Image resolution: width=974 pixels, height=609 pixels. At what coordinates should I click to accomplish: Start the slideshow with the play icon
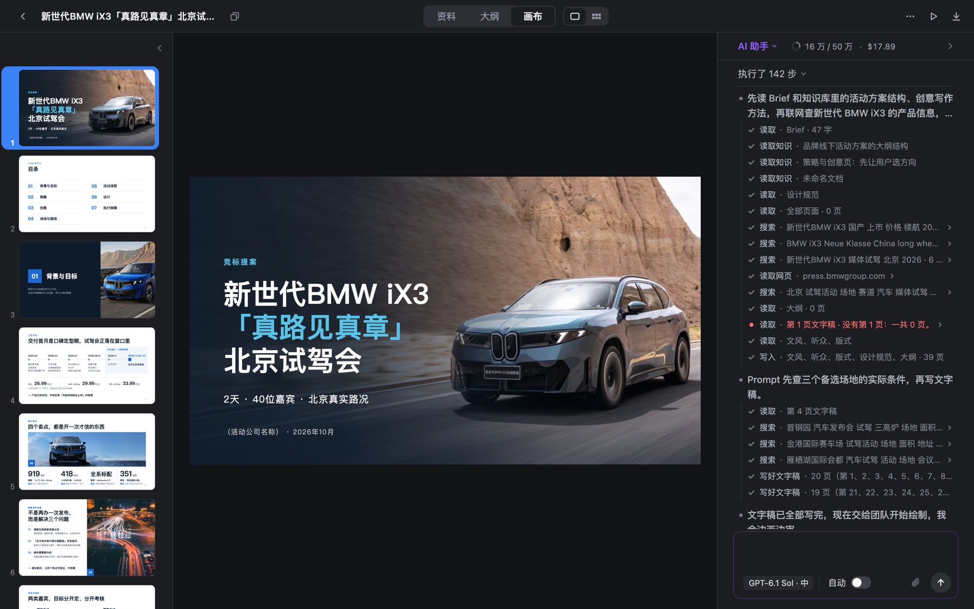pyautogui.click(x=934, y=16)
